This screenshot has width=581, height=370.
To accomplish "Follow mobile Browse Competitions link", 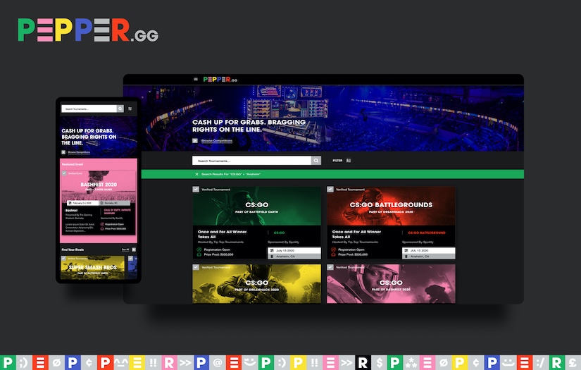I will [x=79, y=152].
